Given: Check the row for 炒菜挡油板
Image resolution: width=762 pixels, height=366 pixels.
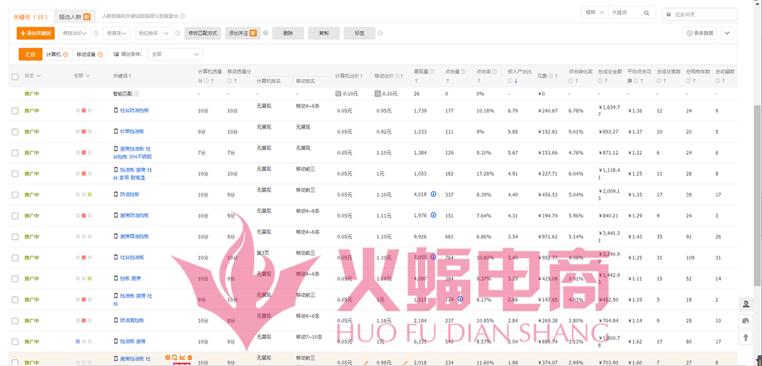Looking at the screenshot, I should [x=15, y=132].
